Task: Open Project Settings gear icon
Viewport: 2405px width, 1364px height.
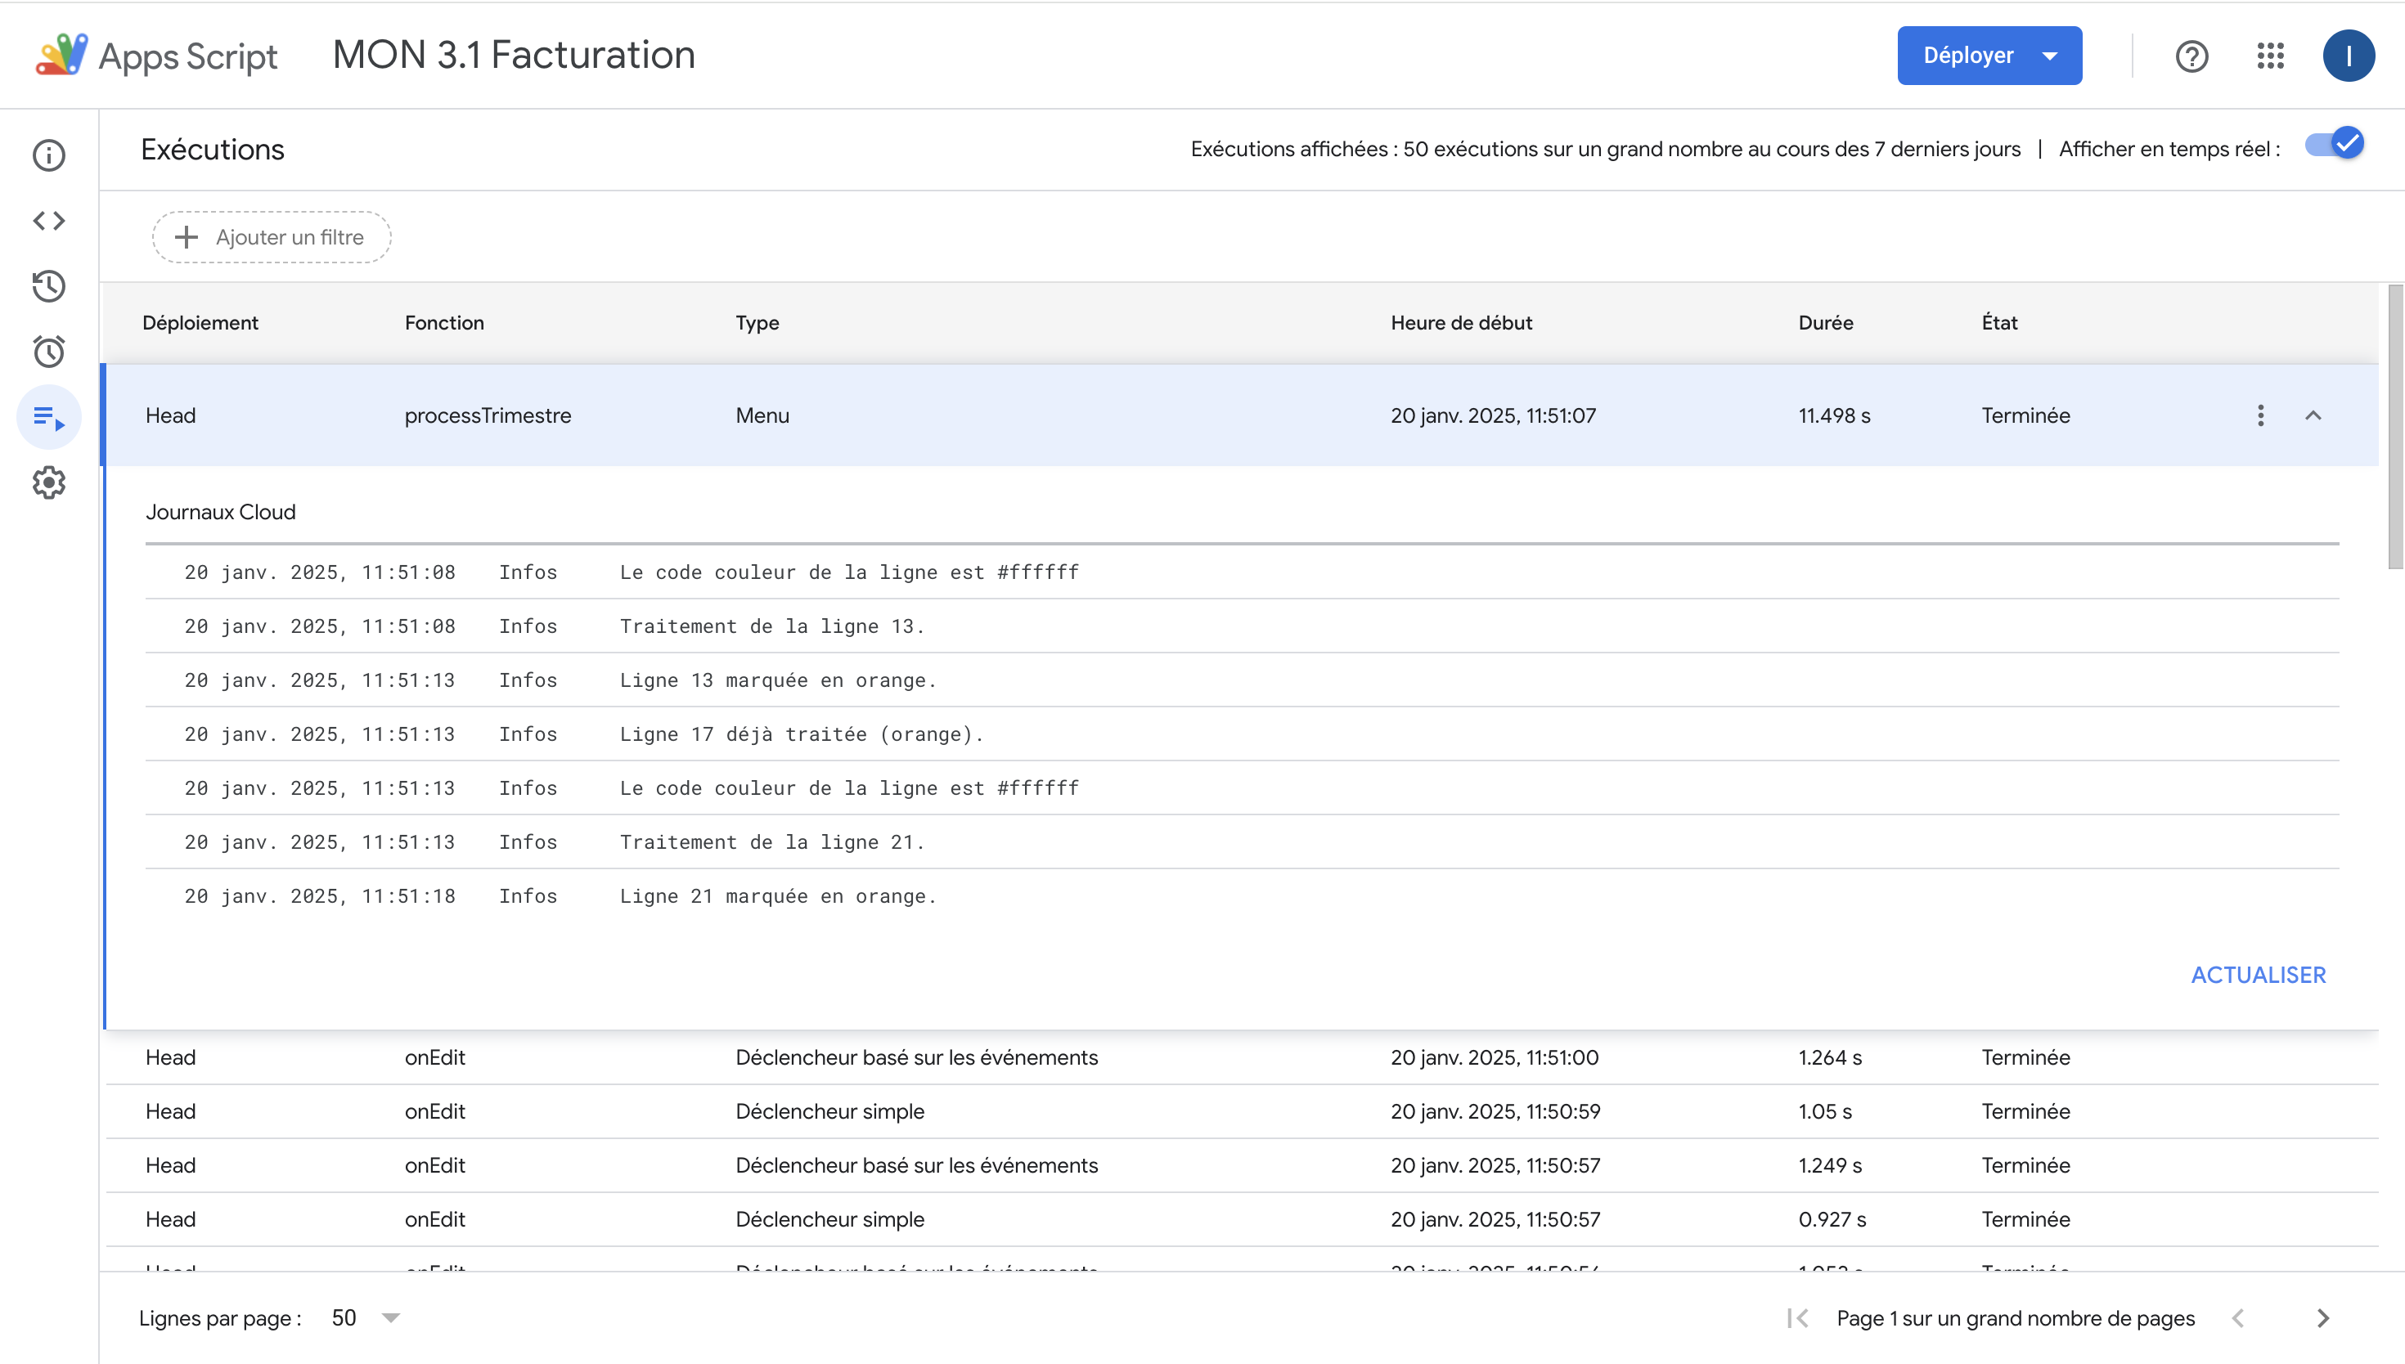Action: click(x=49, y=482)
